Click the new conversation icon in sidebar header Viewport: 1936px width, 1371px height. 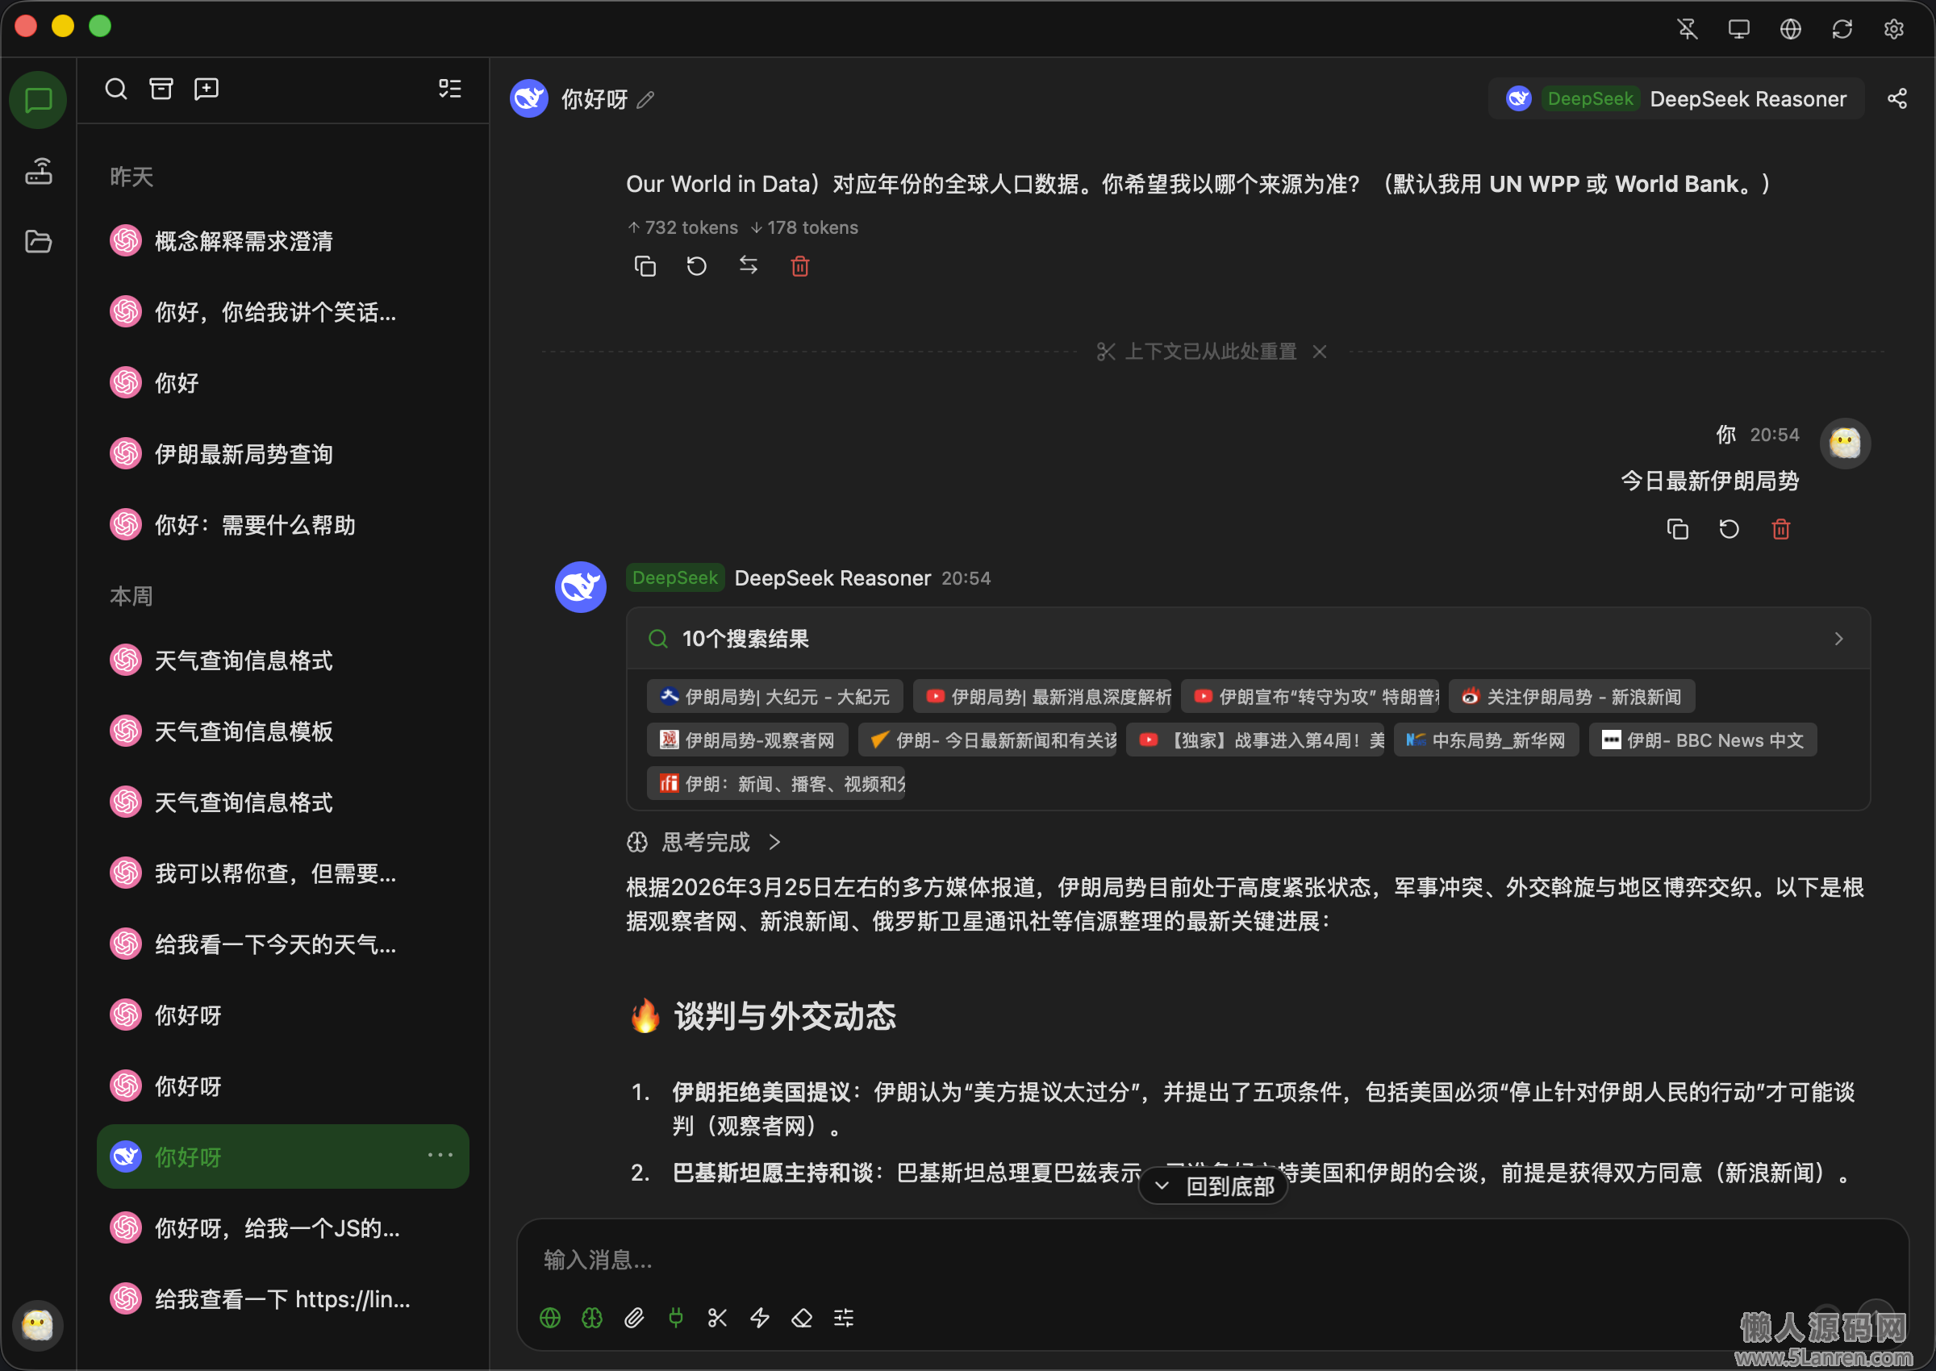[x=206, y=89]
